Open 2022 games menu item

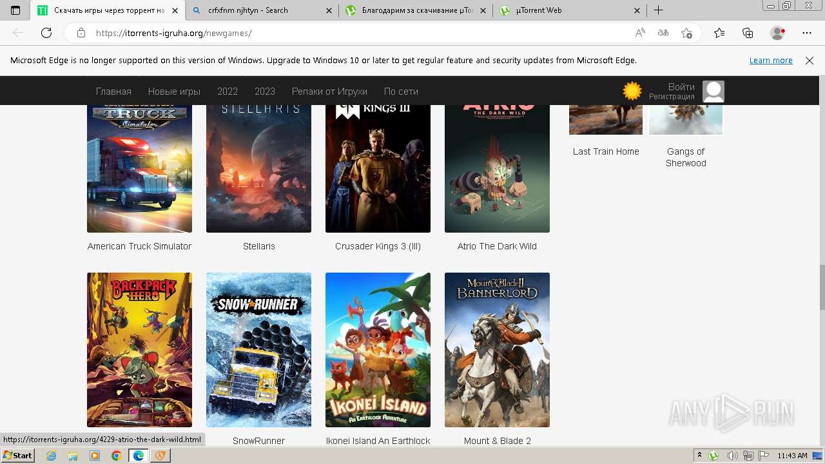(228, 92)
